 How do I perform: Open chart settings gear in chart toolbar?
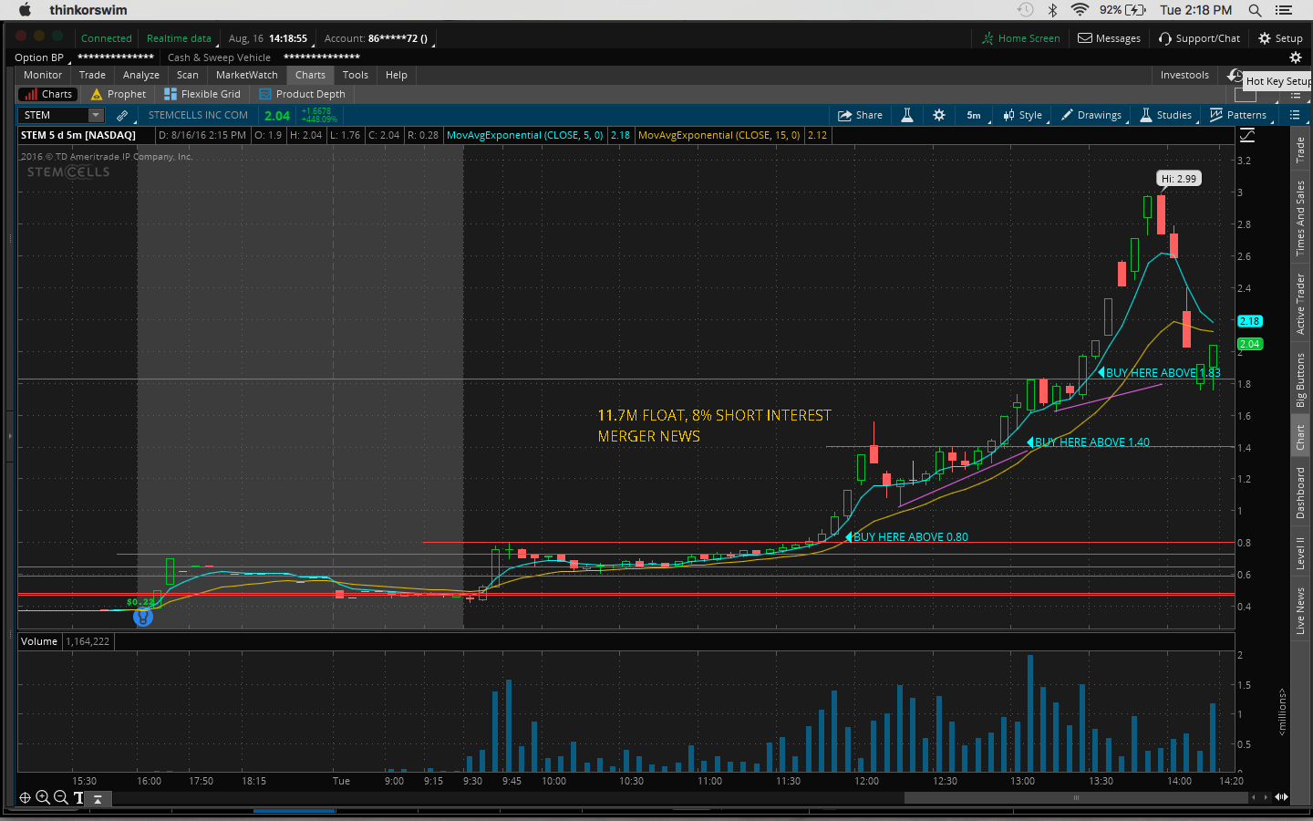939,115
